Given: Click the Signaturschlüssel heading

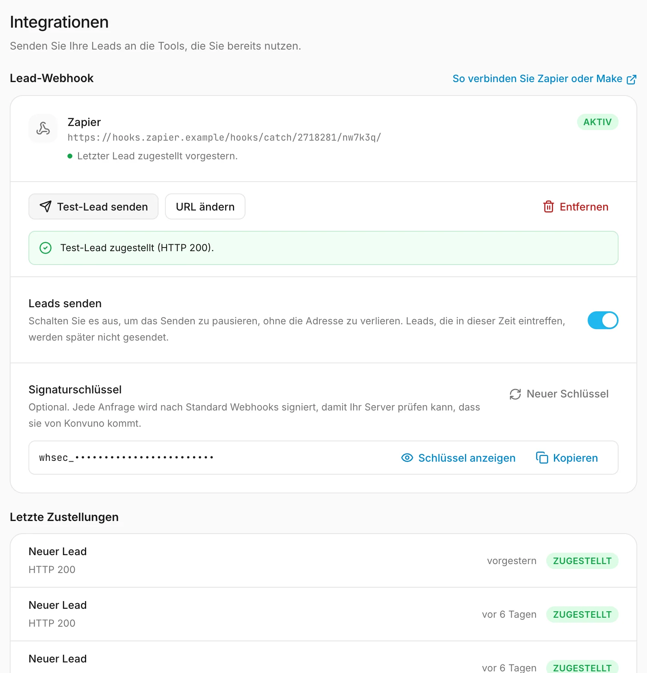Looking at the screenshot, I should (x=75, y=389).
